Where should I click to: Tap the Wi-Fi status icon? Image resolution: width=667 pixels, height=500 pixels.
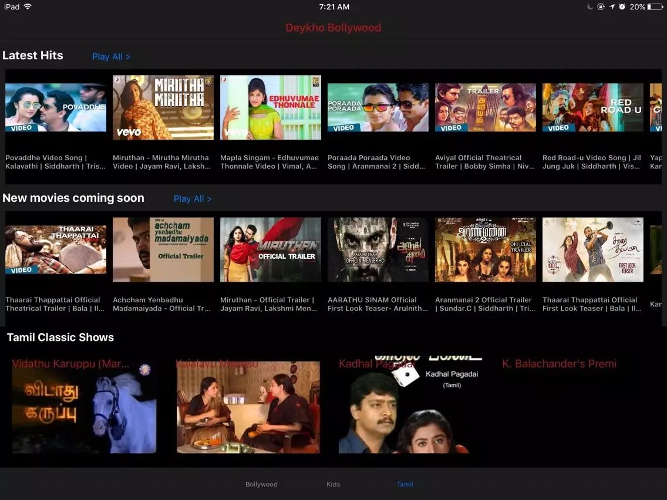pyautogui.click(x=28, y=6)
